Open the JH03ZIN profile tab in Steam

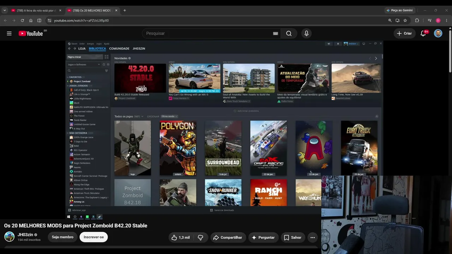(139, 49)
